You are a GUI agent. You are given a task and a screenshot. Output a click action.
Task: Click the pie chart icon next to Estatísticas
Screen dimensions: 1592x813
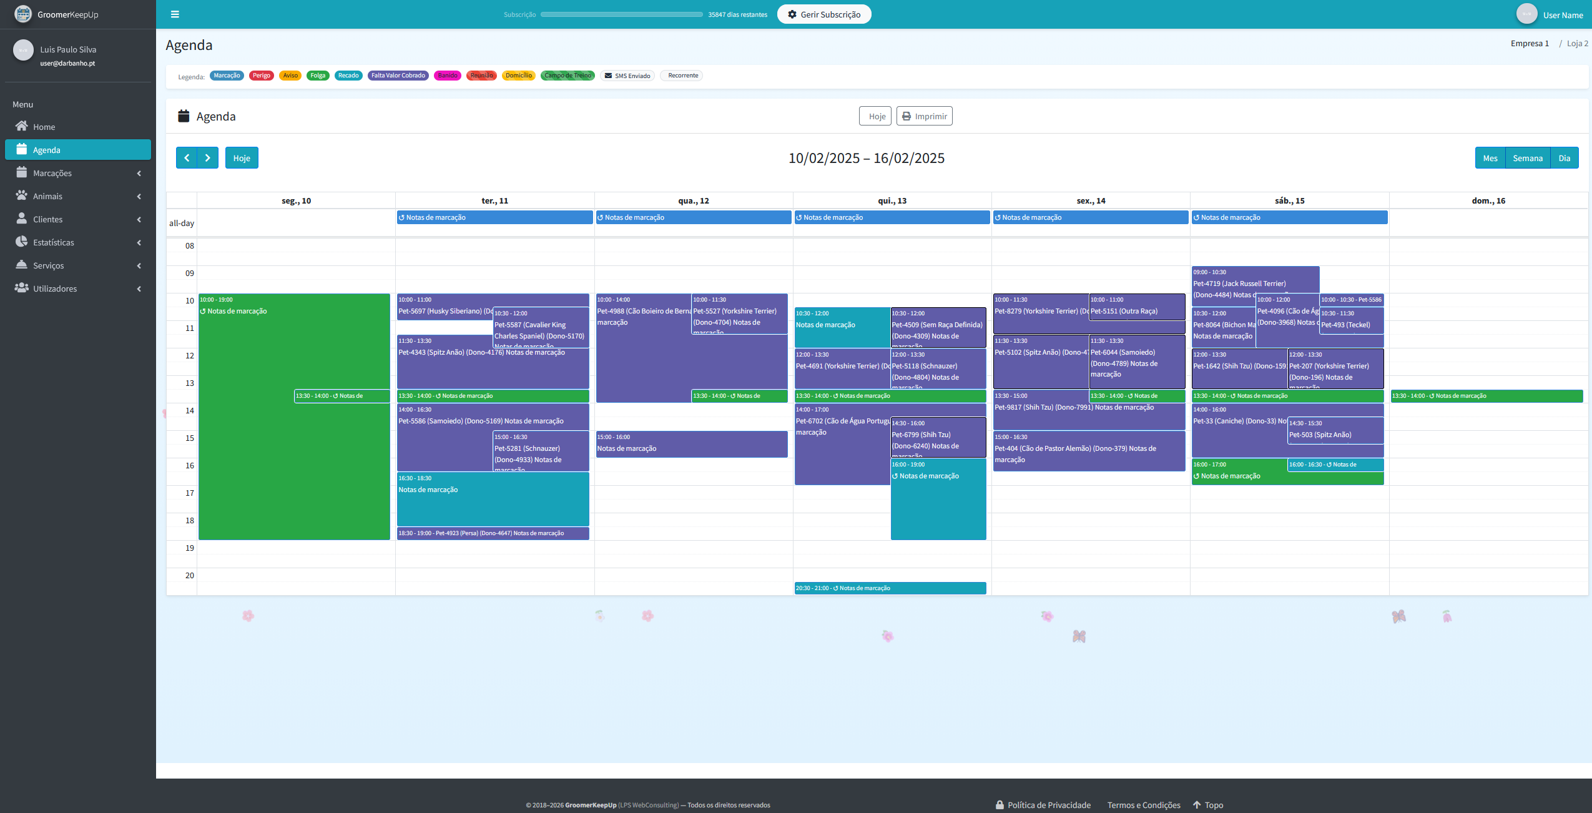pos(22,242)
